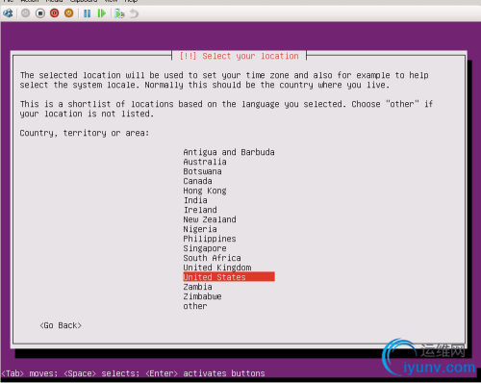Choose New Zealand from the list
This screenshot has height=383, width=481.
click(210, 219)
